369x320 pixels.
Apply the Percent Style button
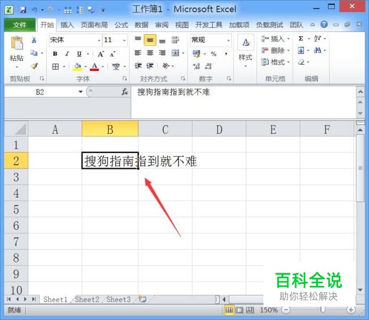[x=214, y=54]
